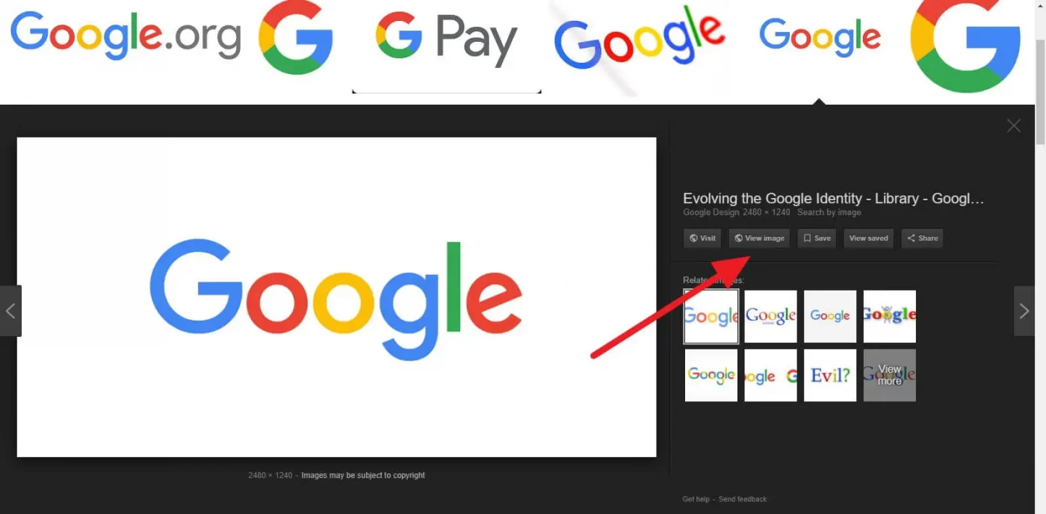The height and width of the screenshot is (514, 1046).
Task: Go to the previous image arrow
Action: (10, 311)
